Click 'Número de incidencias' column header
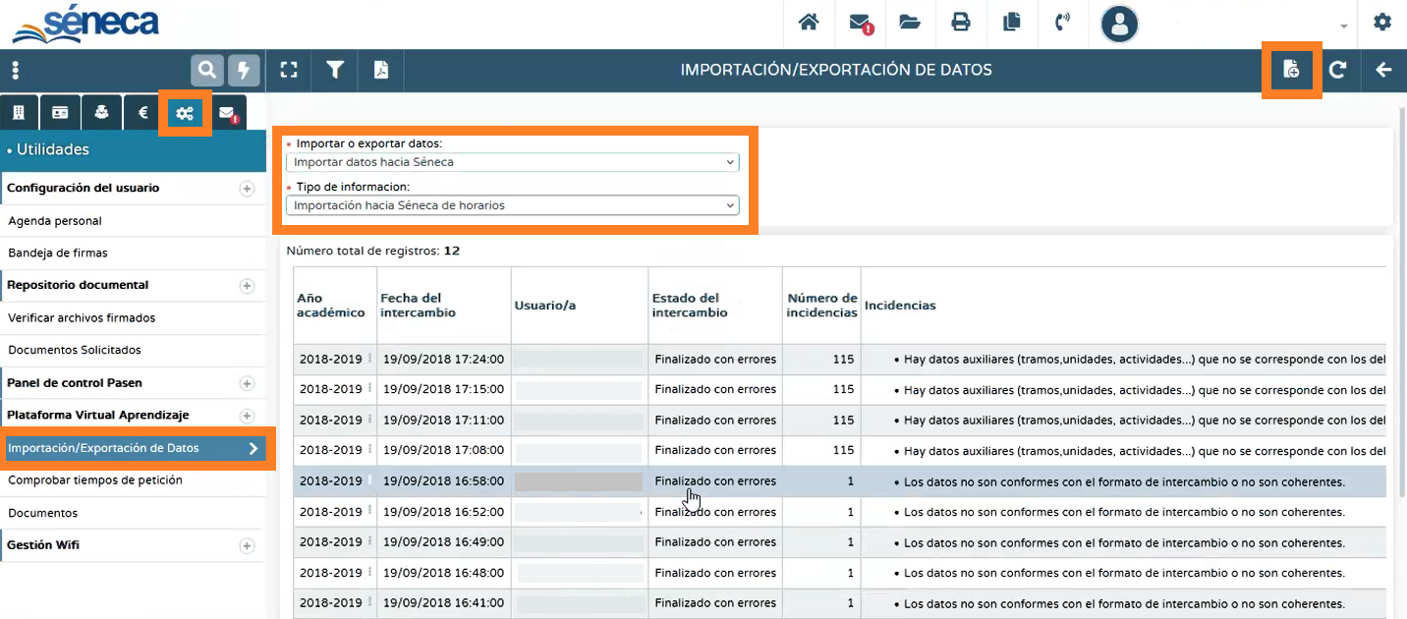Viewport: 1407px width, 619px height. click(x=822, y=306)
